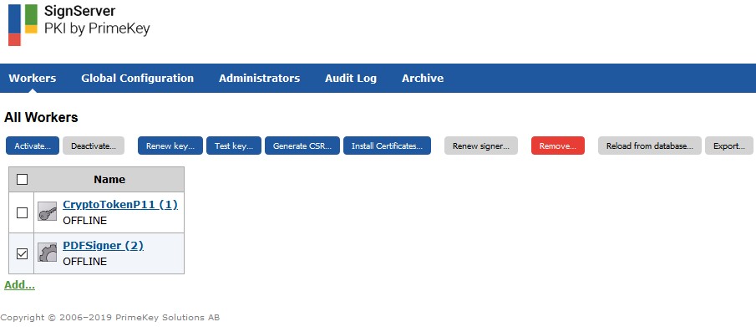Toggle the select-all checkbox in header
Screen dimensions: 756x327
22,180
